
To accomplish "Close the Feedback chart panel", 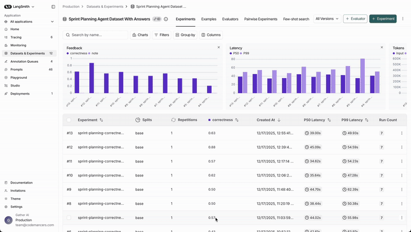I will pyautogui.click(x=218, y=47).
